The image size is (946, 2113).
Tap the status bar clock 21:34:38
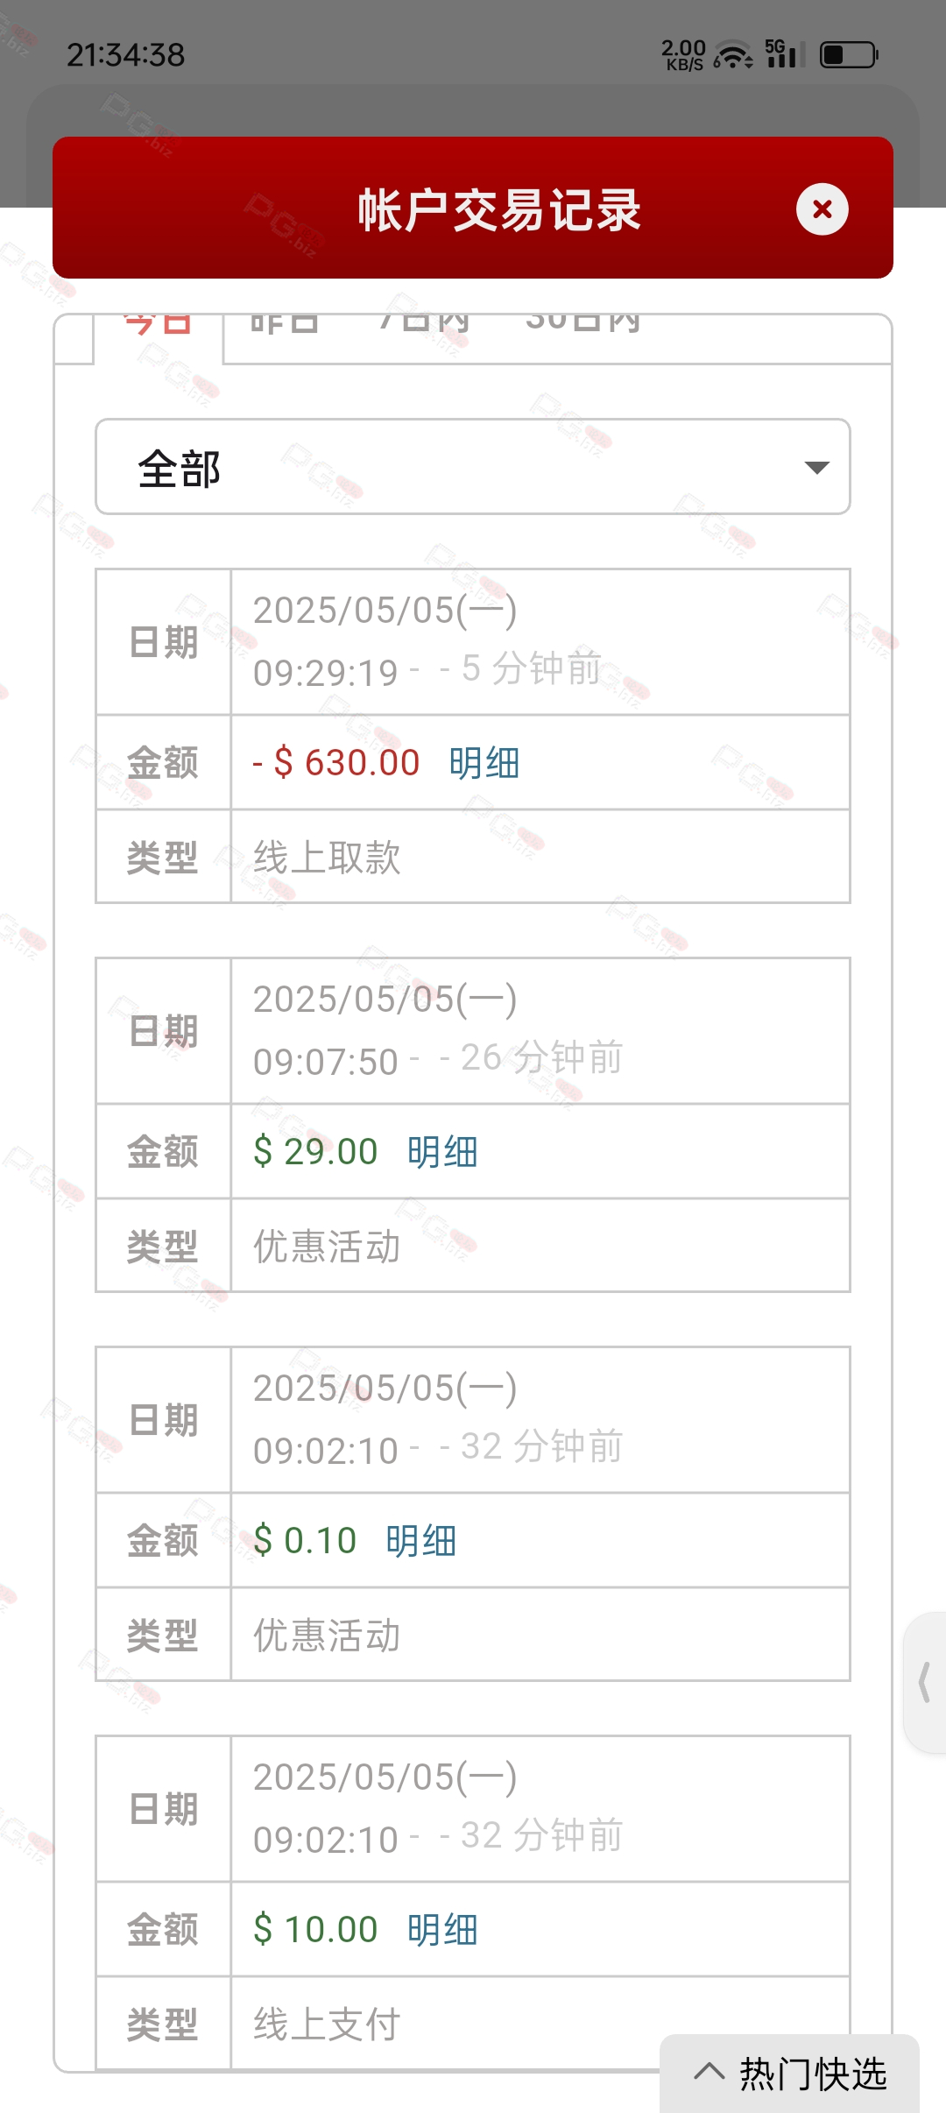pos(126,55)
